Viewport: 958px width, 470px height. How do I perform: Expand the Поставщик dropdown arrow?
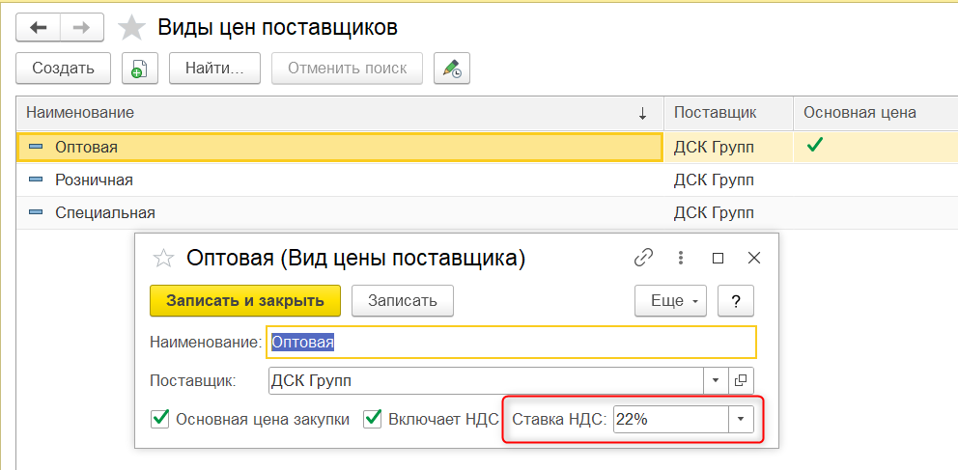pyautogui.click(x=716, y=381)
